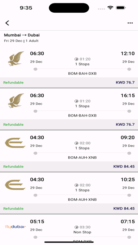Pick the KWD 84.45 fare arriving 09:20
This screenshot has height=245, width=138.
tap(124, 167)
